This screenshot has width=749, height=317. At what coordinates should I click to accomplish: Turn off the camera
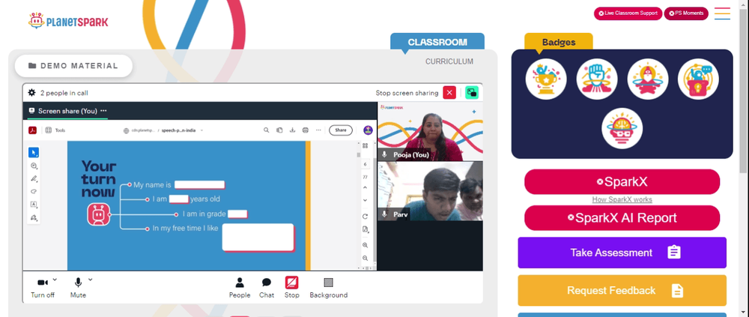(43, 288)
